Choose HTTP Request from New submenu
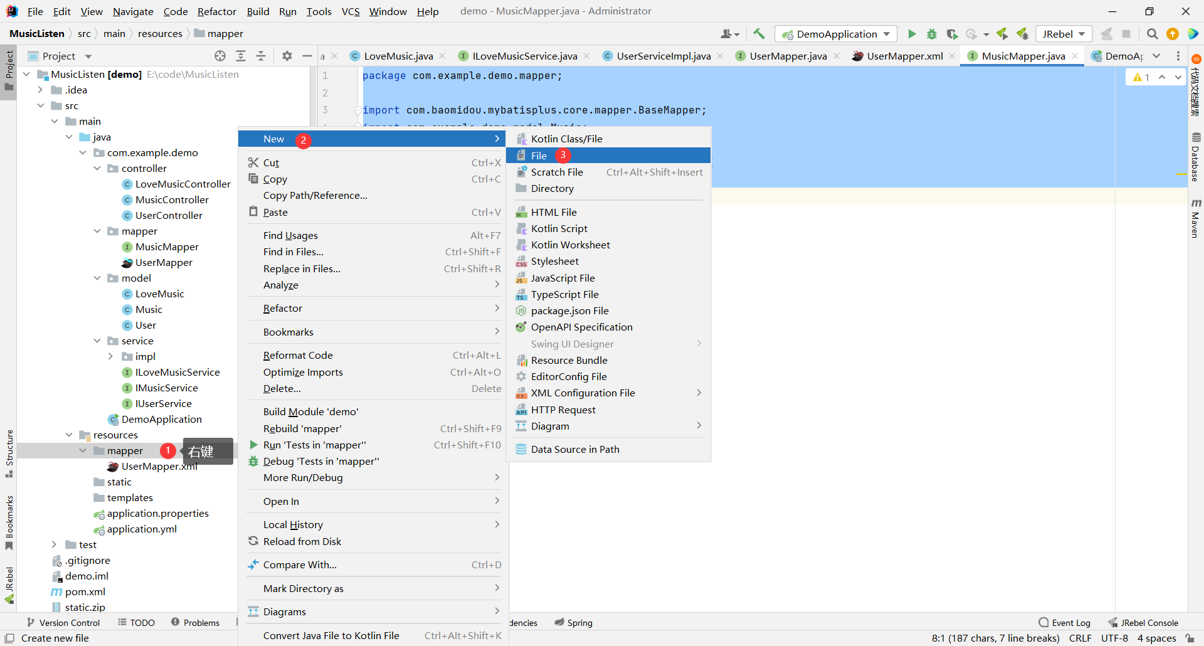This screenshot has height=646, width=1204. 608,410
